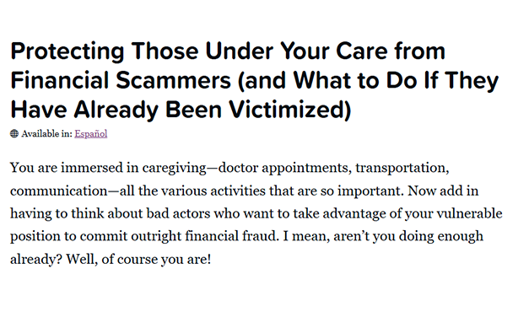Image resolution: width=529 pixels, height=312 pixels.
Task: Click the word 'communication' starting second line
Action: click(59, 191)
